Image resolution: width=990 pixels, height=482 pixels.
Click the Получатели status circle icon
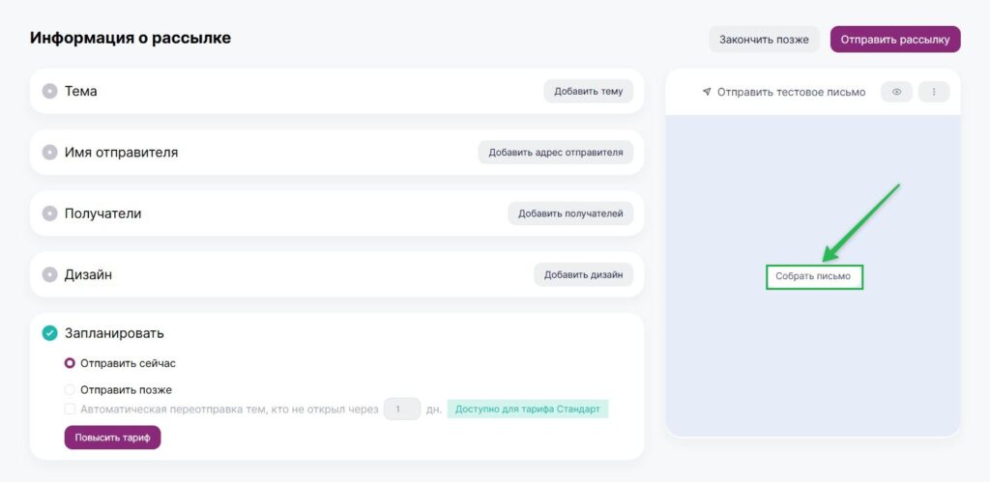50,213
